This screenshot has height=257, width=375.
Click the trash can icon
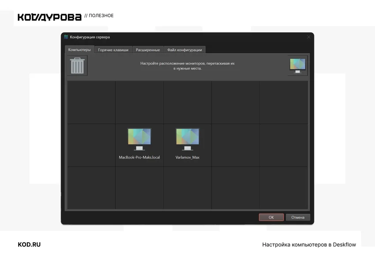point(77,65)
